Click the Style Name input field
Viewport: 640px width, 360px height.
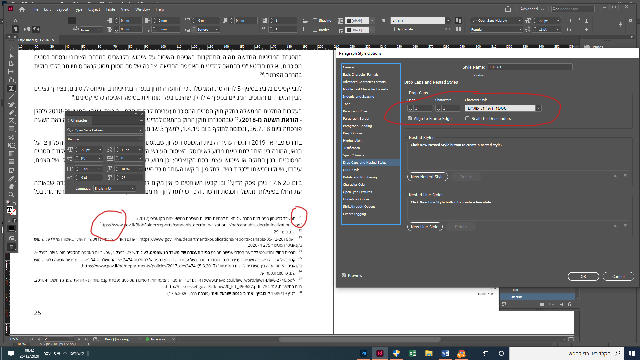[530, 67]
